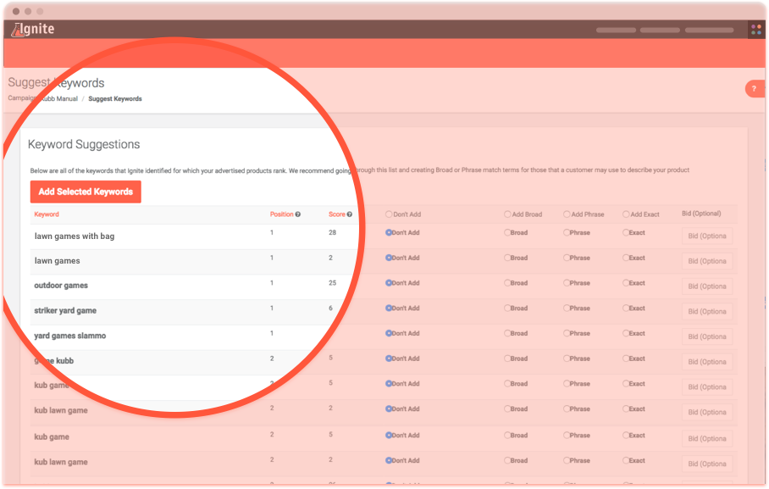
Task: Select Don't Add for outdoor games
Action: tap(389, 283)
